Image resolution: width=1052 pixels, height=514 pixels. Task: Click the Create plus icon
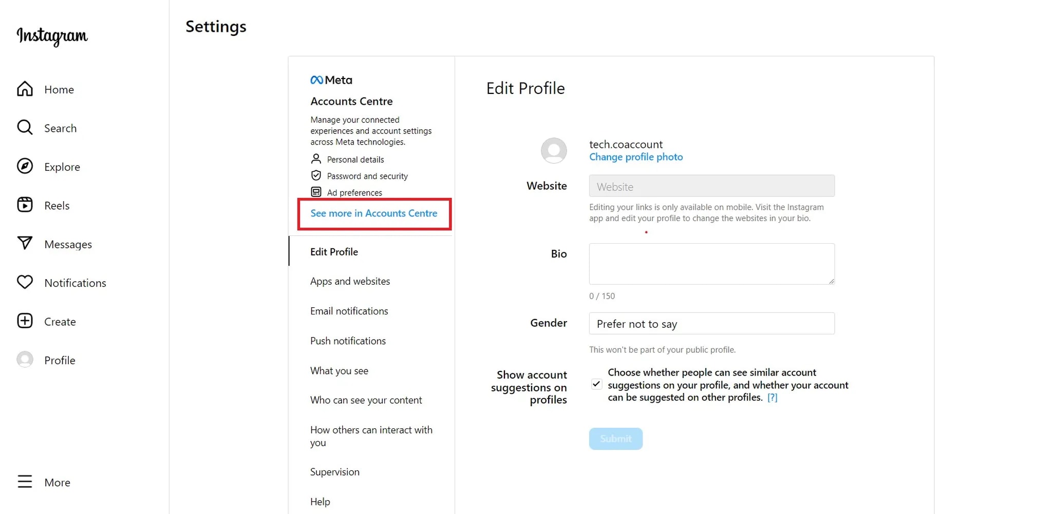(x=25, y=321)
